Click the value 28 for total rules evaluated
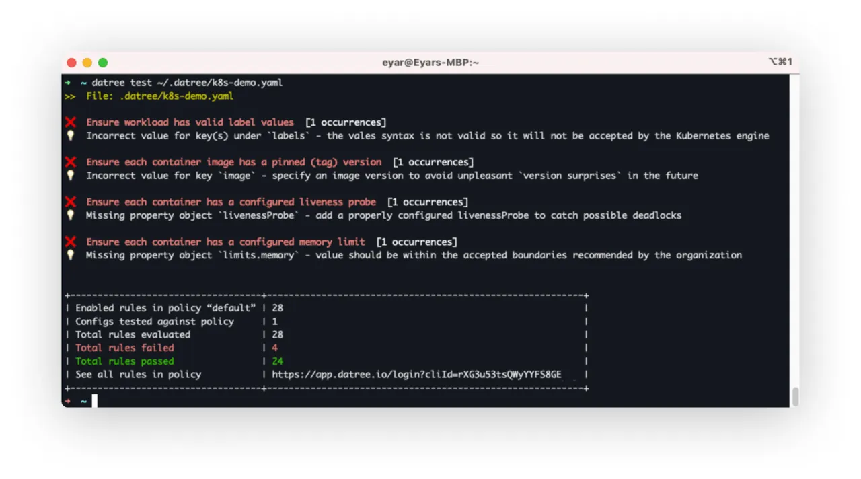 tap(277, 334)
